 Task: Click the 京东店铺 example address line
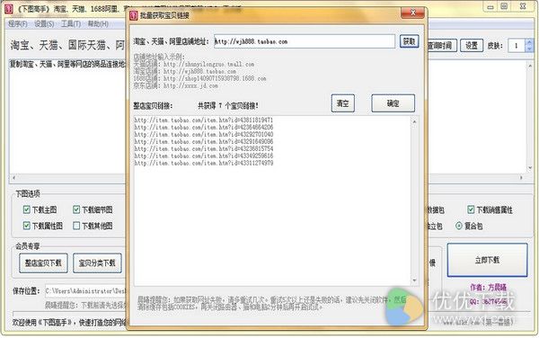point(176,86)
